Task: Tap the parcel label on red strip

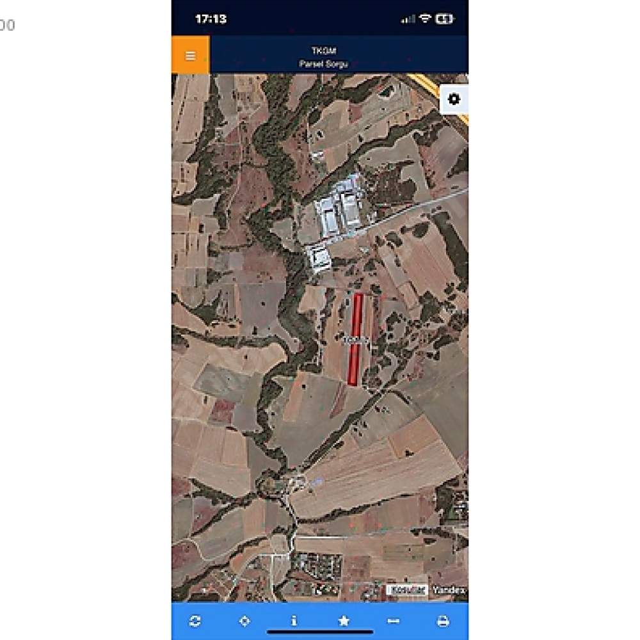Action: (355, 340)
